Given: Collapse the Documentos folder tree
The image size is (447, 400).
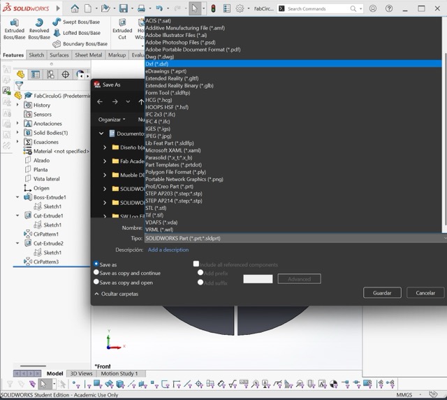Looking at the screenshot, I should coord(101,134).
